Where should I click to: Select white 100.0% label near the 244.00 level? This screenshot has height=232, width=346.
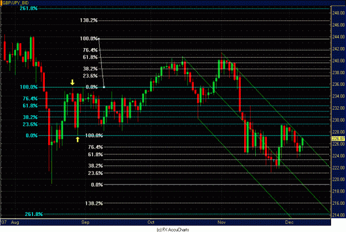pos(89,39)
